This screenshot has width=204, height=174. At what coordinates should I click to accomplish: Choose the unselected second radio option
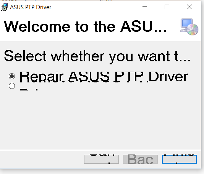coord(12,86)
